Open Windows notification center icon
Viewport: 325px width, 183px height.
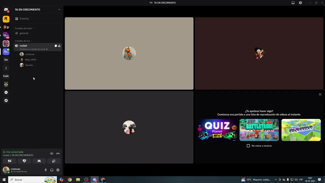point(319,180)
